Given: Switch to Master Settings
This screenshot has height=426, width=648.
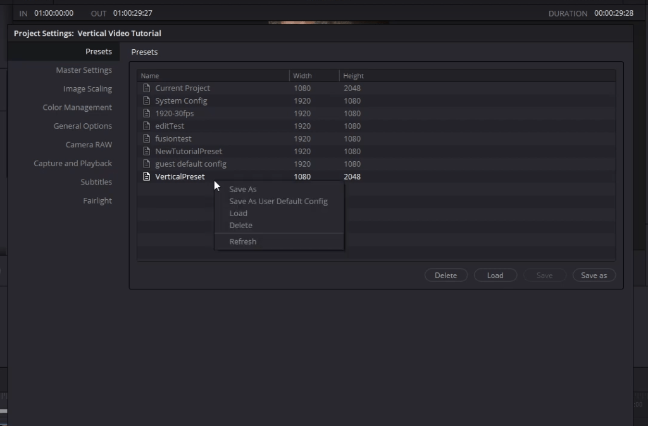Looking at the screenshot, I should point(84,70).
